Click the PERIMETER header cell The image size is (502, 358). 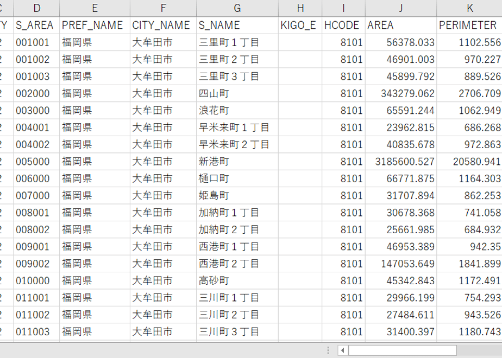(x=469, y=25)
